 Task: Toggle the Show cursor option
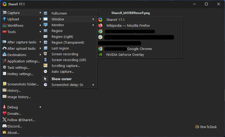(61, 79)
